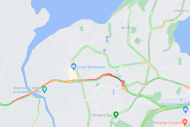Select the green Fernland Spa location marker
The width and height of the screenshot is (190, 127).
(116, 114)
